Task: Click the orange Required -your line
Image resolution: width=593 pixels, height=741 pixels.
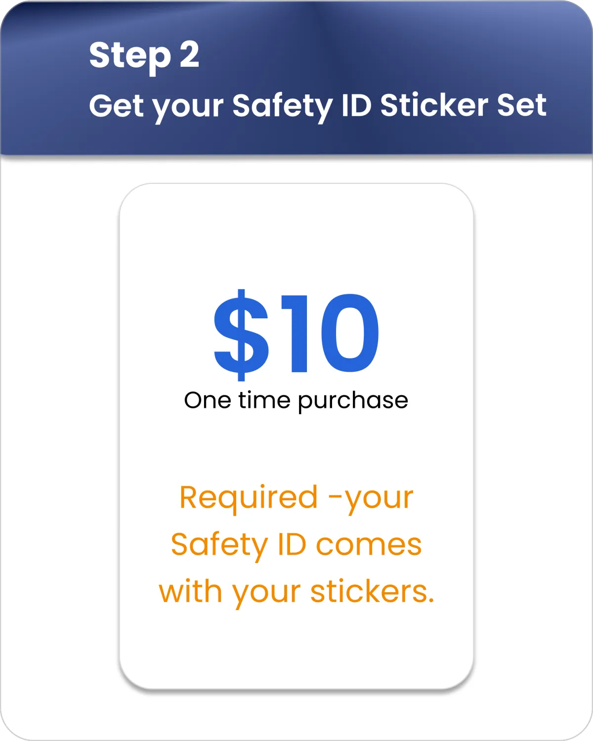Action: point(296,499)
